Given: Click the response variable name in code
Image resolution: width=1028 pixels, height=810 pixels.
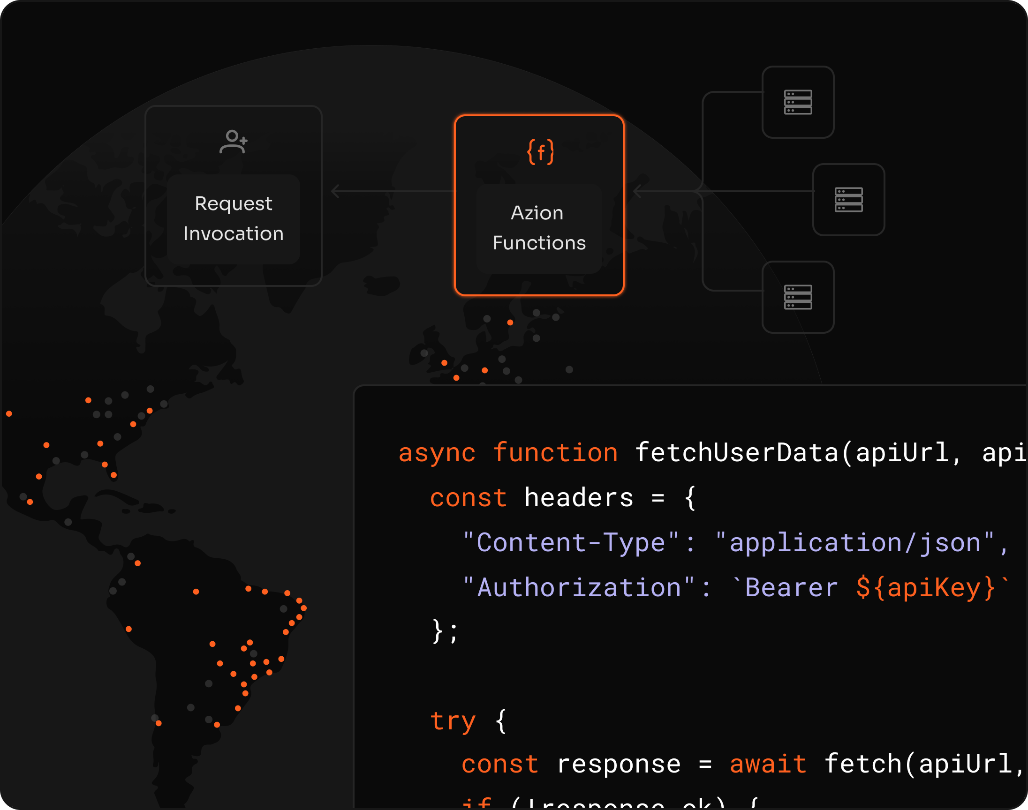Looking at the screenshot, I should (x=618, y=764).
